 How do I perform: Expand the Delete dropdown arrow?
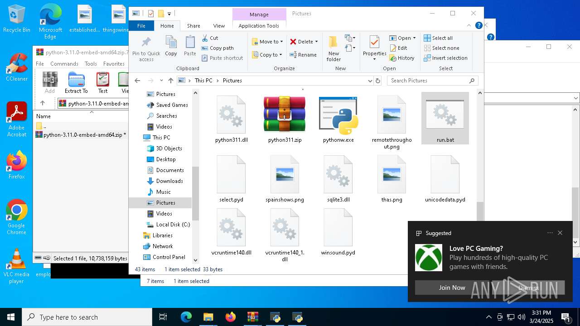(316, 42)
